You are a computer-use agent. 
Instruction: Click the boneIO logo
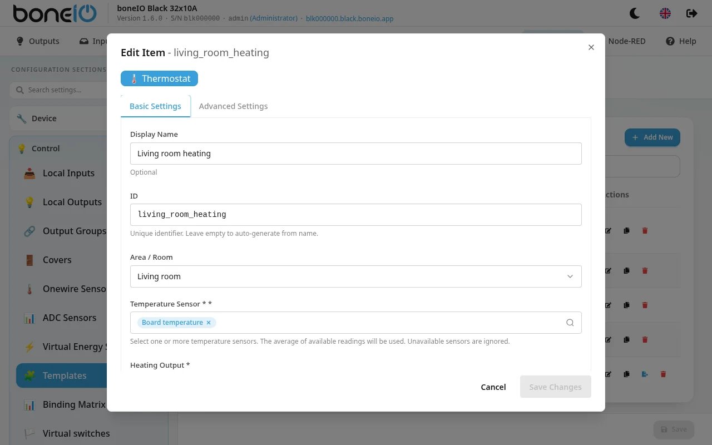point(55,13)
